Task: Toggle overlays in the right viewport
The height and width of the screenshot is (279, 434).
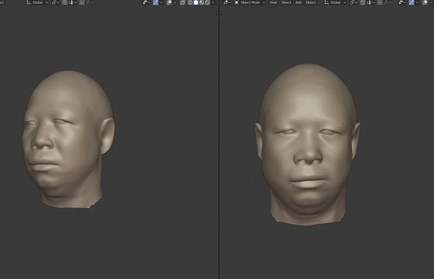Action: 425,3
